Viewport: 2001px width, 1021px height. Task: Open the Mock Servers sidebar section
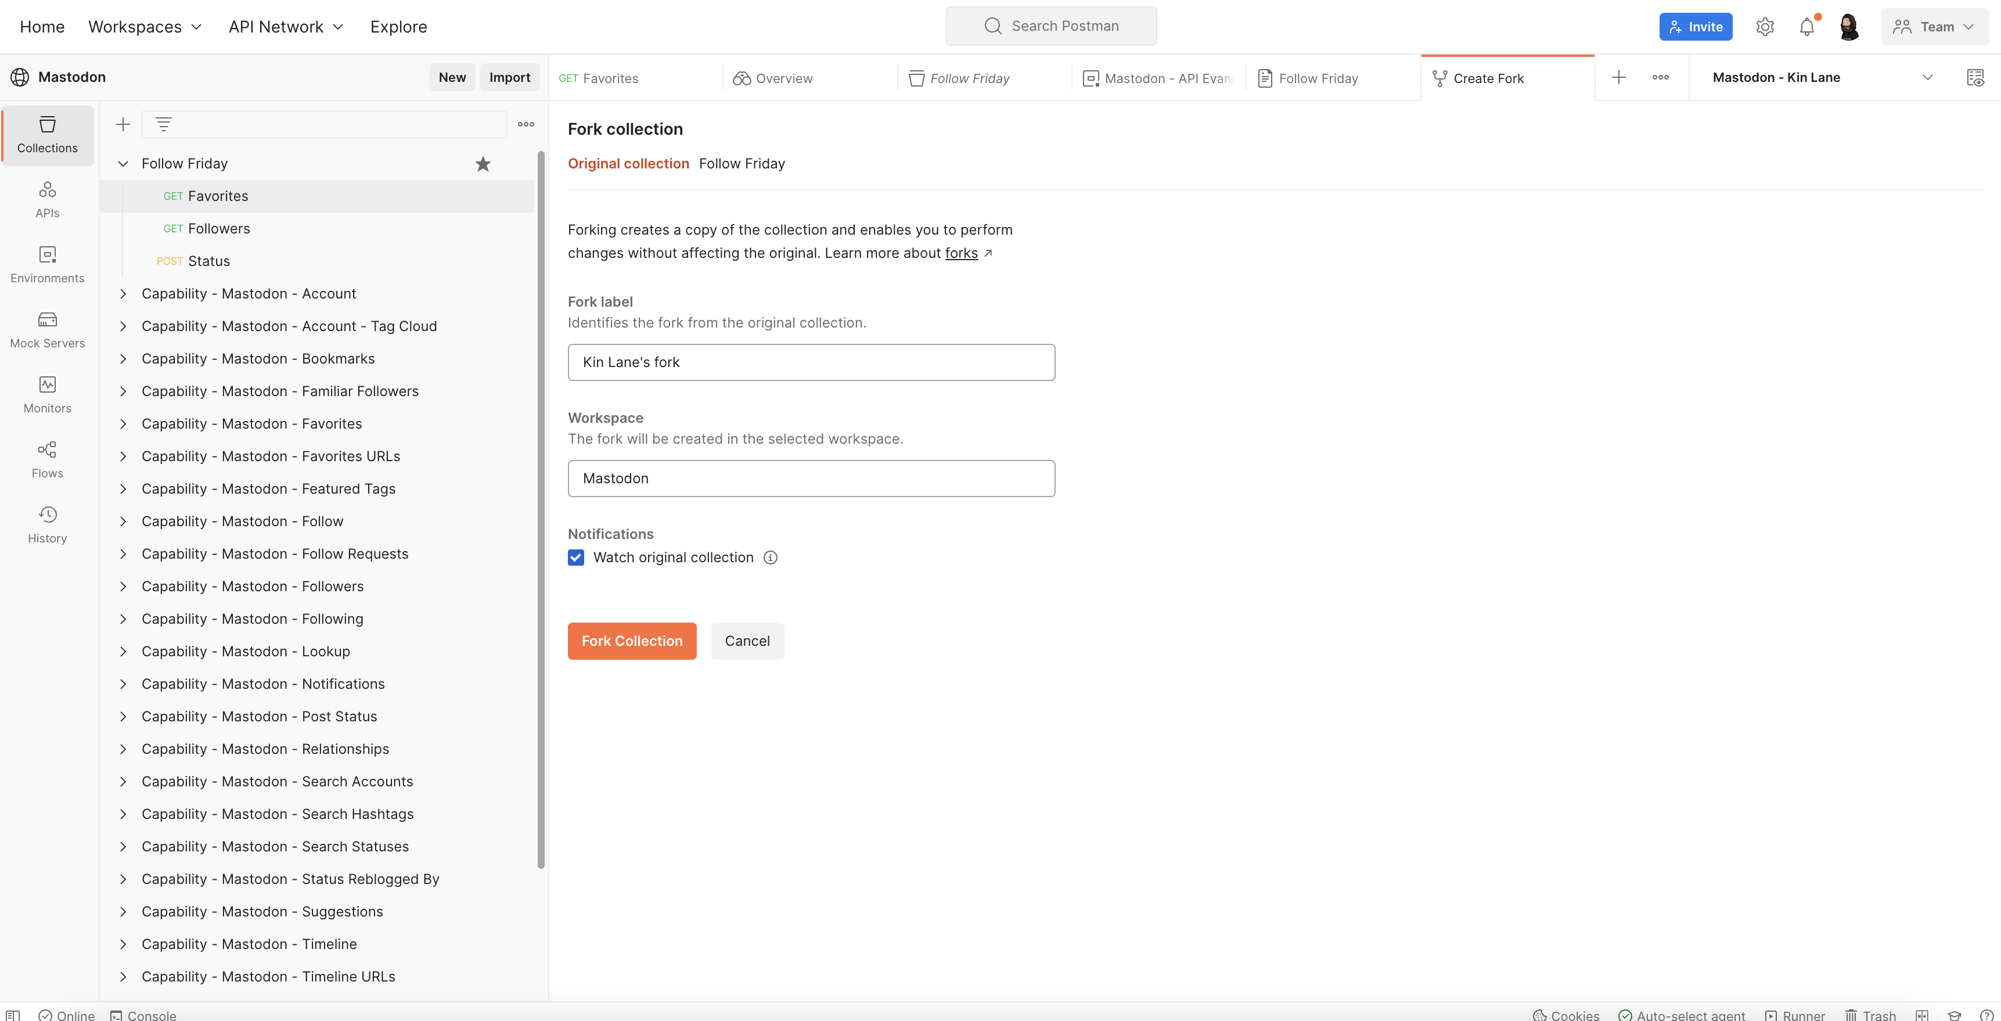pyautogui.click(x=48, y=330)
